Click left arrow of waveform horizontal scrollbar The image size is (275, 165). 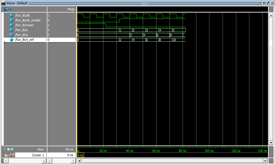click(79, 161)
